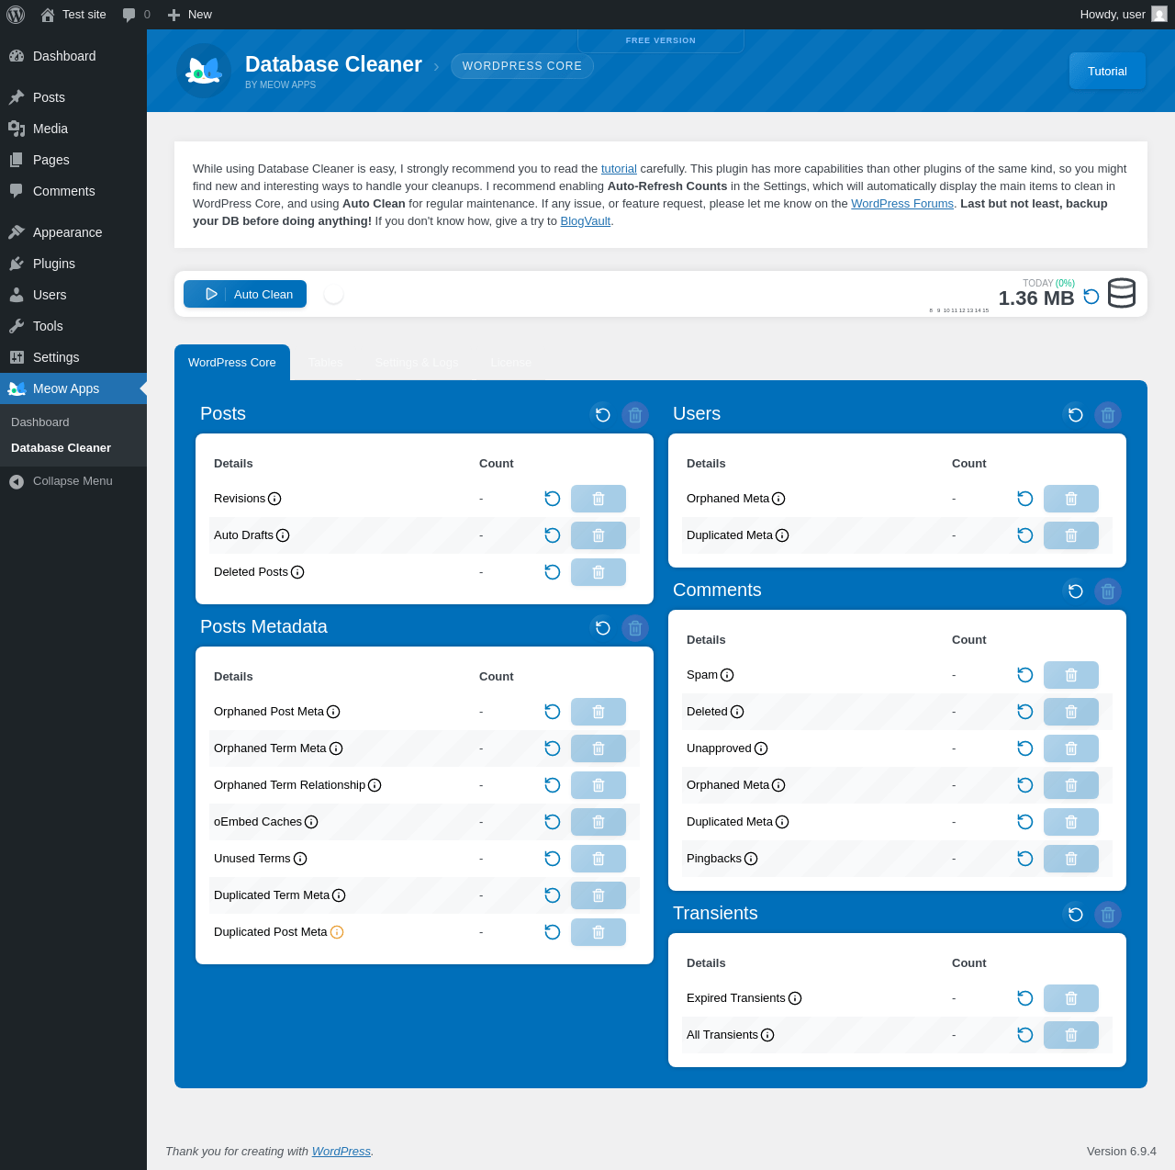The height and width of the screenshot is (1170, 1175).
Task: Click the 1.36 MB database size text
Action: coord(1036,298)
